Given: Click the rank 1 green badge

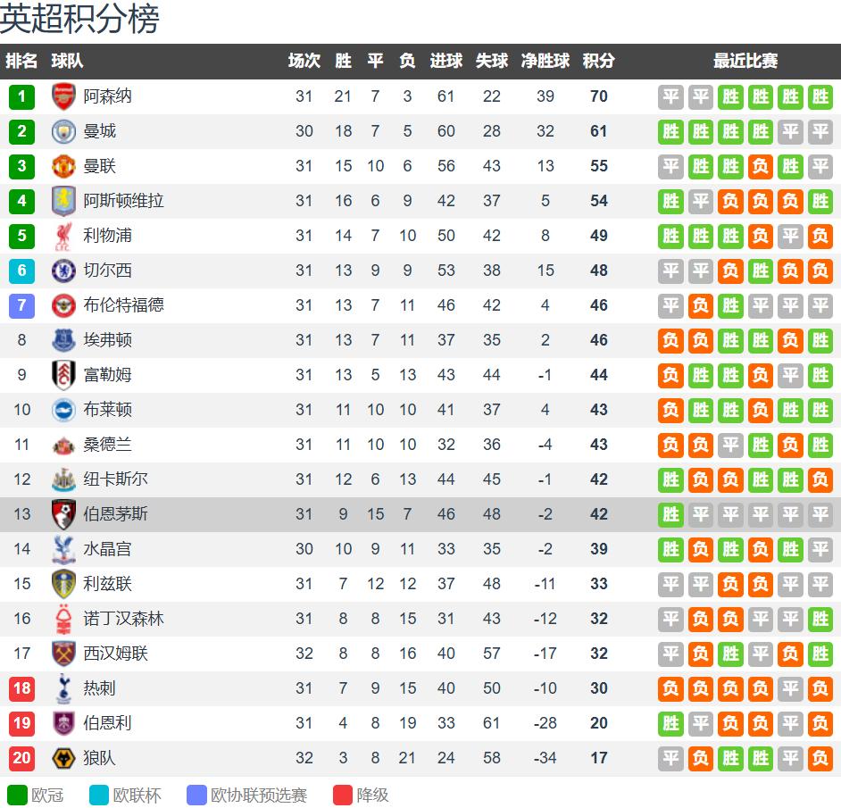Looking at the screenshot, I should click(21, 96).
